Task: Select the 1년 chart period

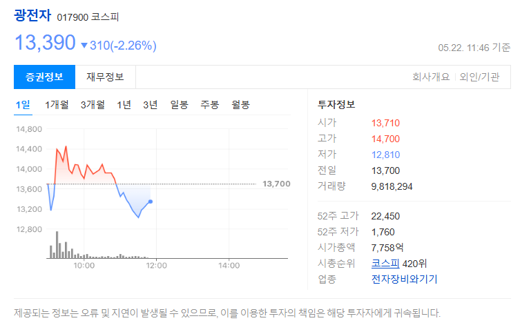Action: 124,105
